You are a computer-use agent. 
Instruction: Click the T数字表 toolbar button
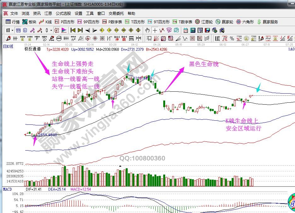coord(182,22)
